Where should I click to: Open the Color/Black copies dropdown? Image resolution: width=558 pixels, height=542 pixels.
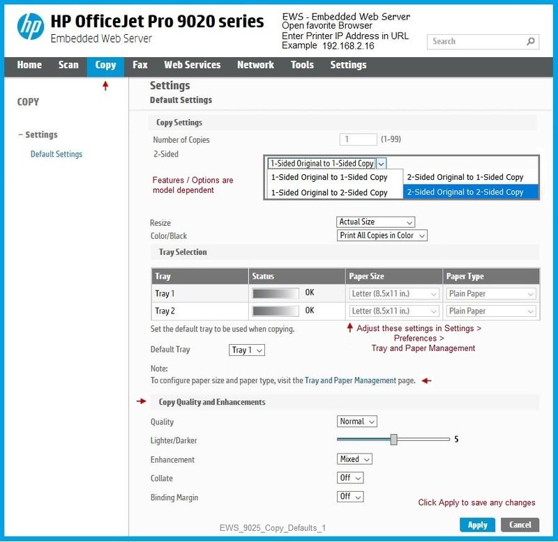click(x=382, y=235)
